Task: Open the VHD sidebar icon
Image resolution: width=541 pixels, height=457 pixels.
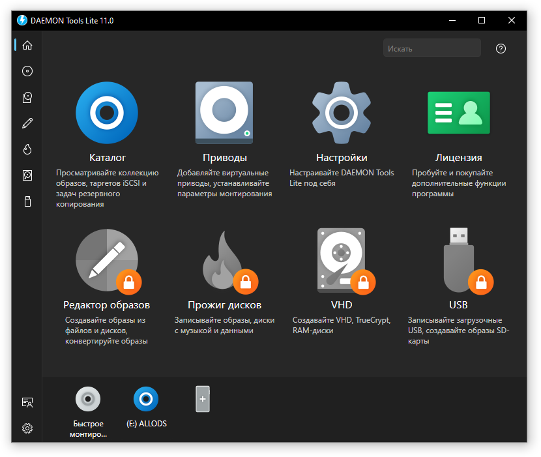Action: point(27,175)
